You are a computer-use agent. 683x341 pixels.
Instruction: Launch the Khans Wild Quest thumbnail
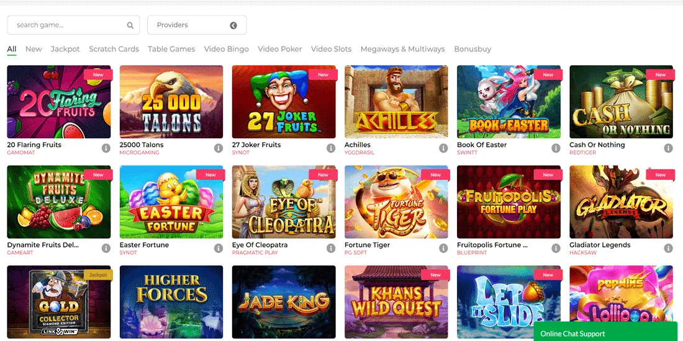[396, 302]
